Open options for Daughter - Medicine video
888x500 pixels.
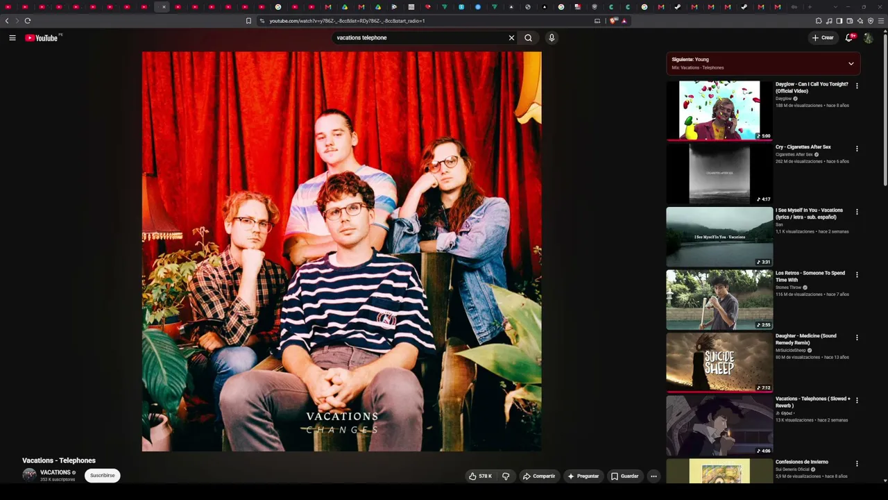857,337
